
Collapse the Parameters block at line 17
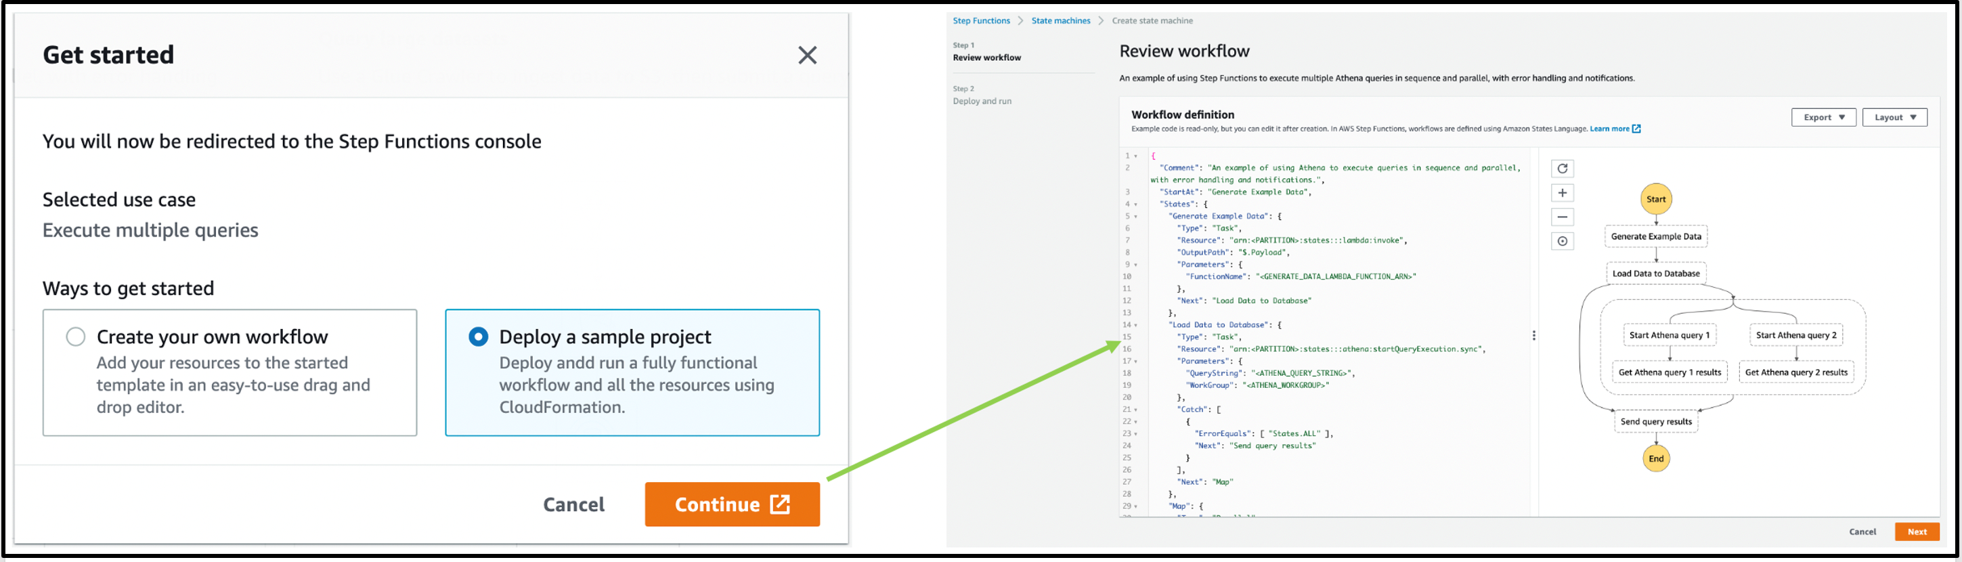click(x=1135, y=362)
